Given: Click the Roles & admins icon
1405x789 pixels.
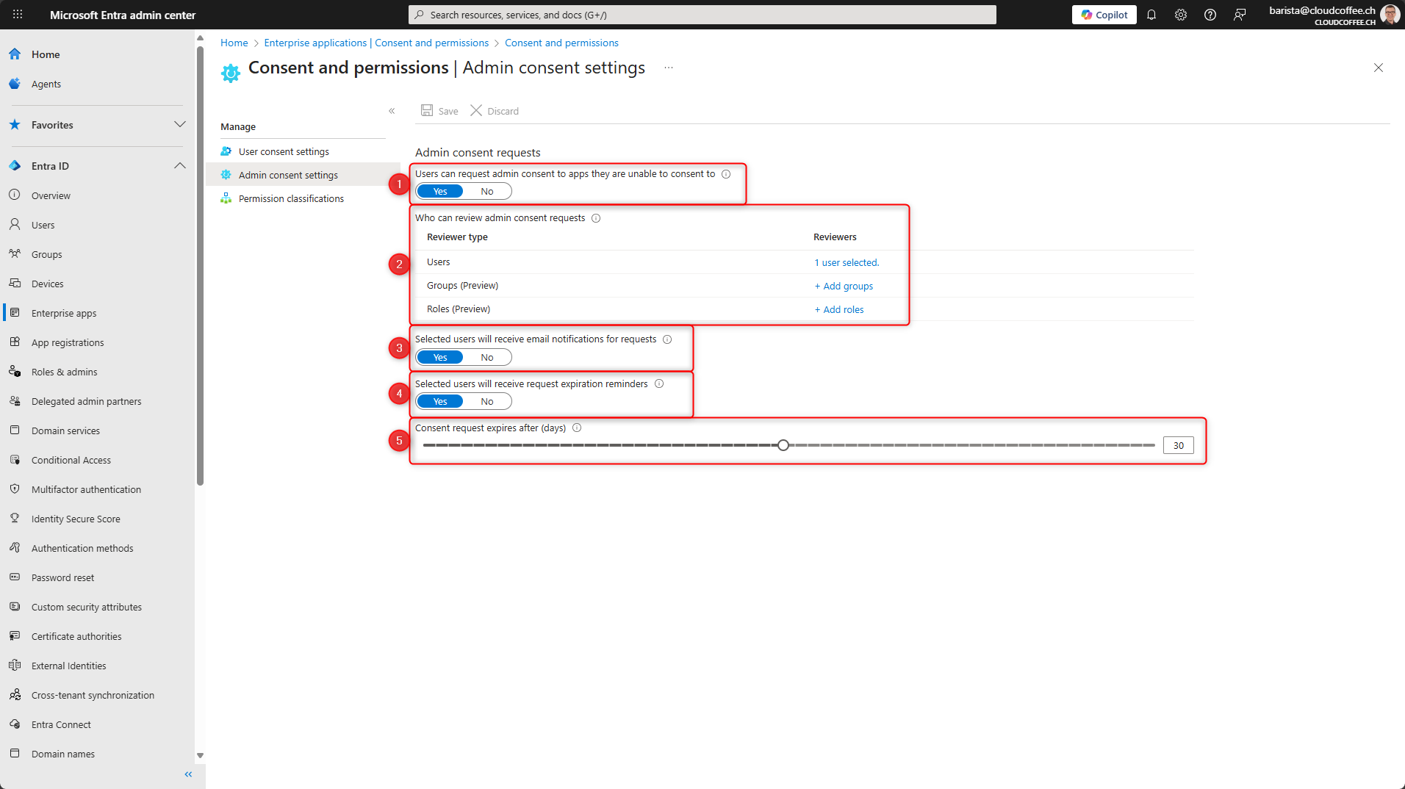Looking at the screenshot, I should (x=15, y=372).
